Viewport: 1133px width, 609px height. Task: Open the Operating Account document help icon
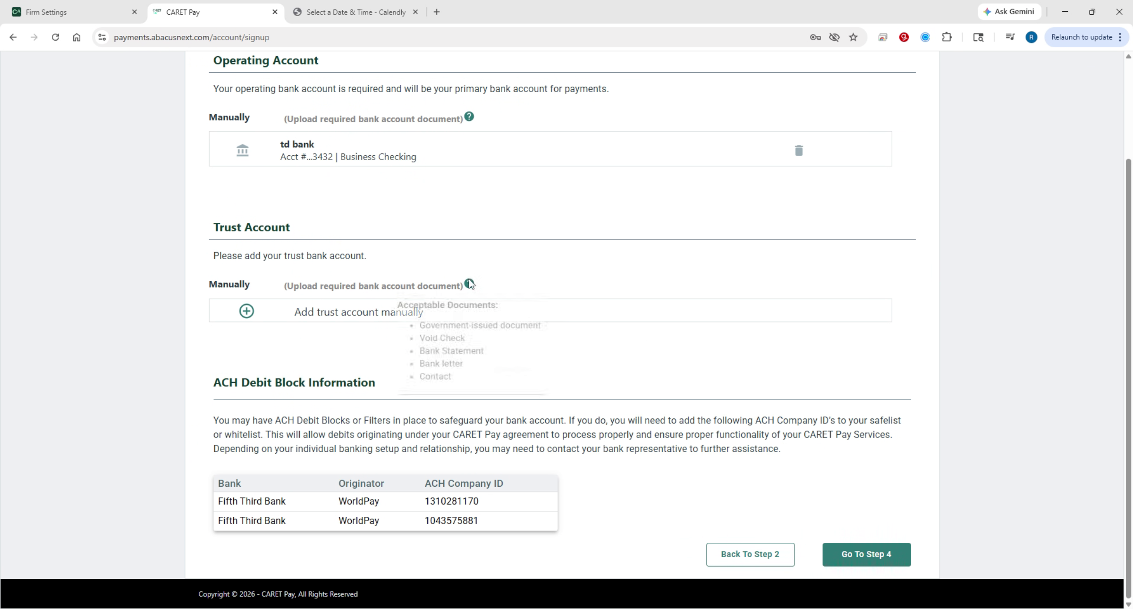click(469, 116)
